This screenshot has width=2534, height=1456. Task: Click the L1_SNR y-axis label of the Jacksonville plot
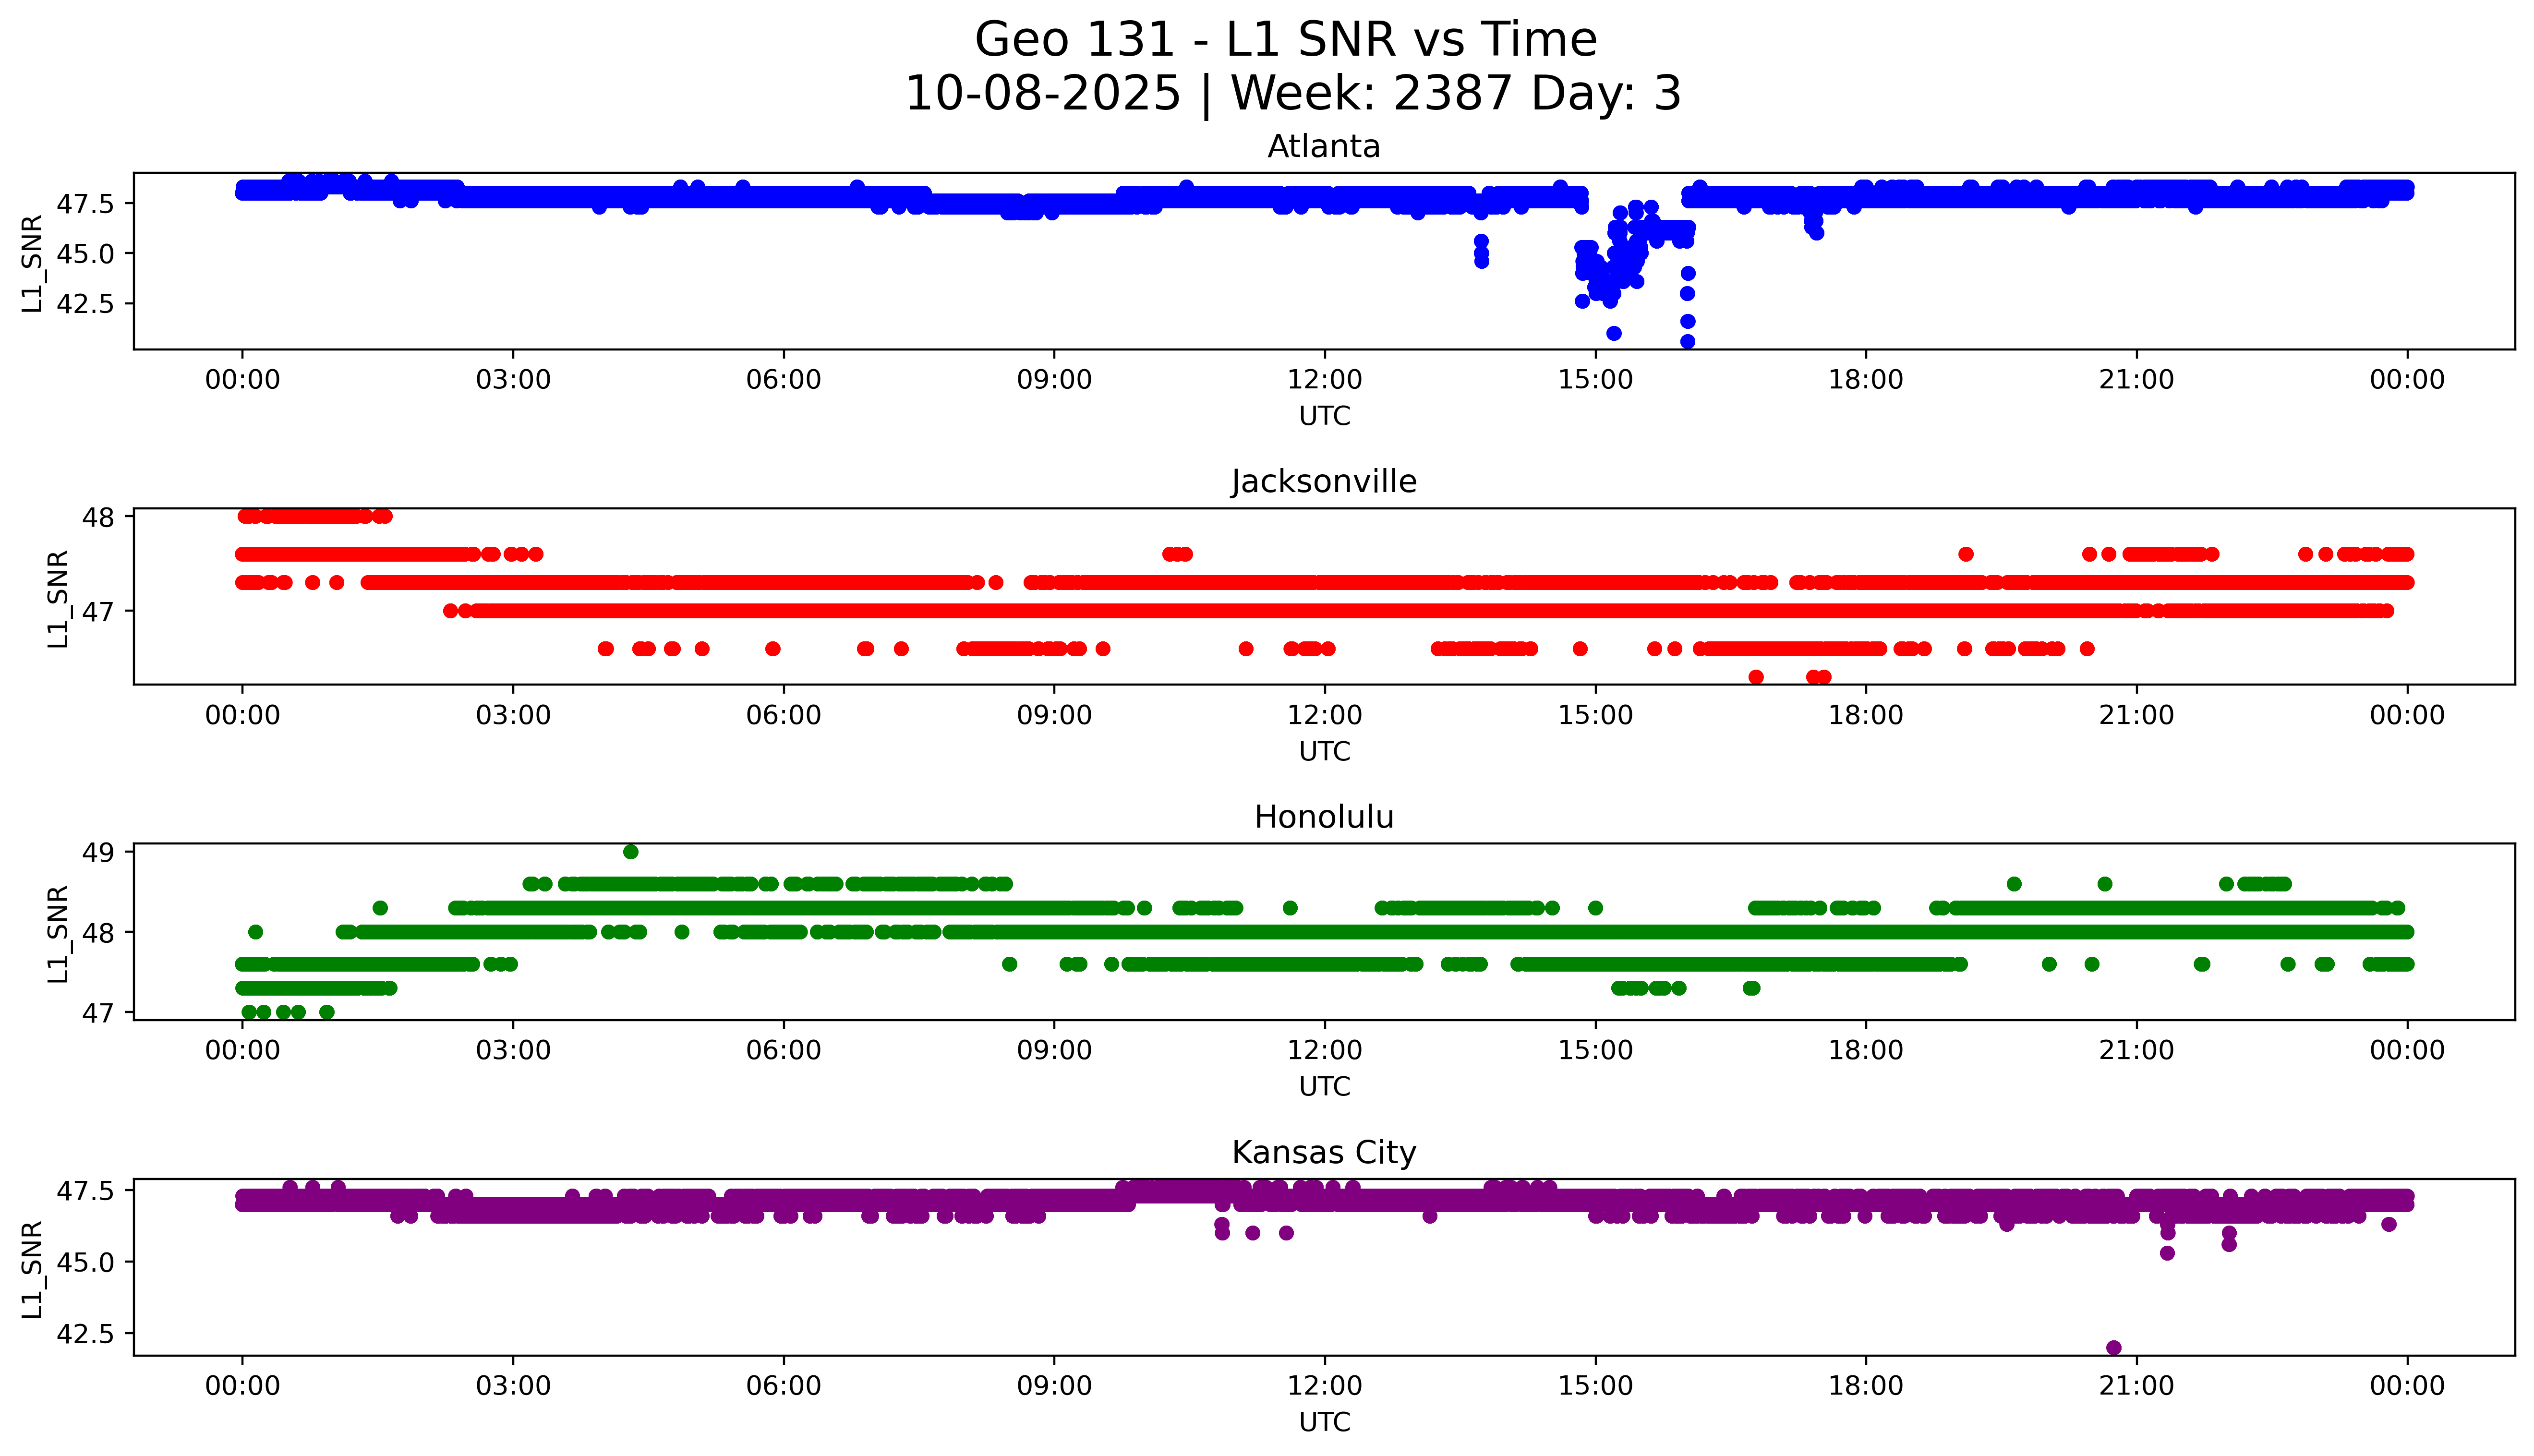(x=58, y=598)
